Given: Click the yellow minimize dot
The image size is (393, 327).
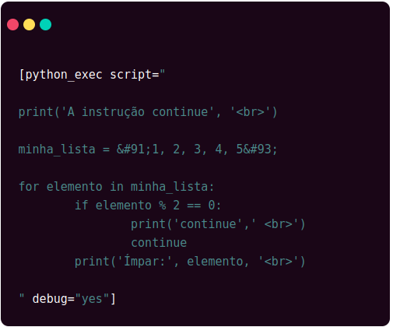Looking at the screenshot, I should [29, 25].
